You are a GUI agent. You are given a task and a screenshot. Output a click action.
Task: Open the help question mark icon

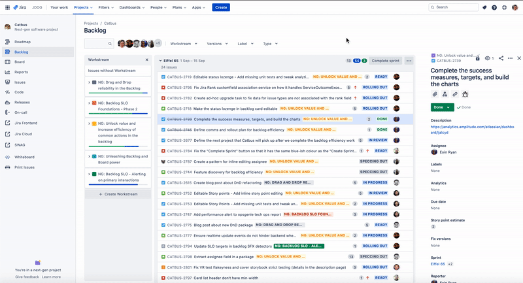click(494, 7)
